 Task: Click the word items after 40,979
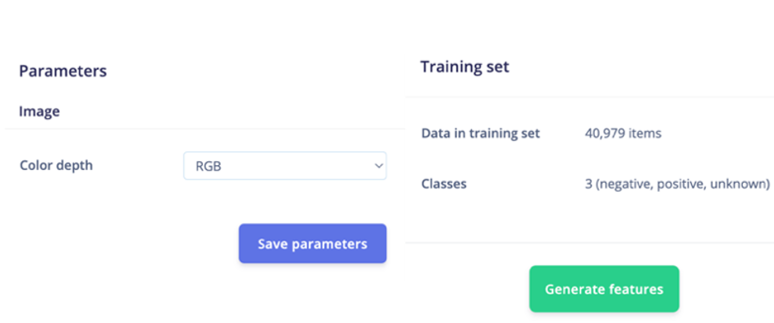pyautogui.click(x=644, y=133)
